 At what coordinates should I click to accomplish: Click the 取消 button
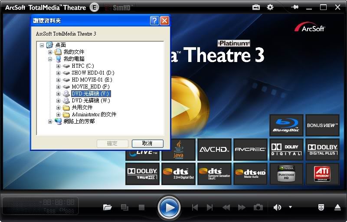click(147, 144)
